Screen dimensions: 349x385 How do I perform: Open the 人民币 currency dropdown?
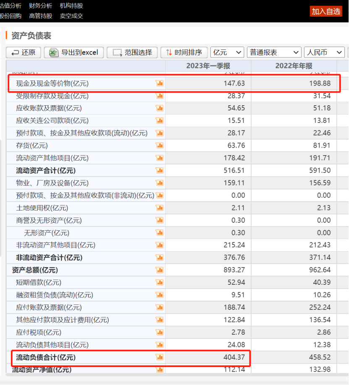[324, 52]
